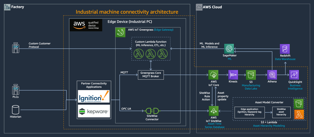Viewport: 314px width, 137px height.
Task: Click the 'Custom Customer Protocol' label
Action: tap(40, 45)
